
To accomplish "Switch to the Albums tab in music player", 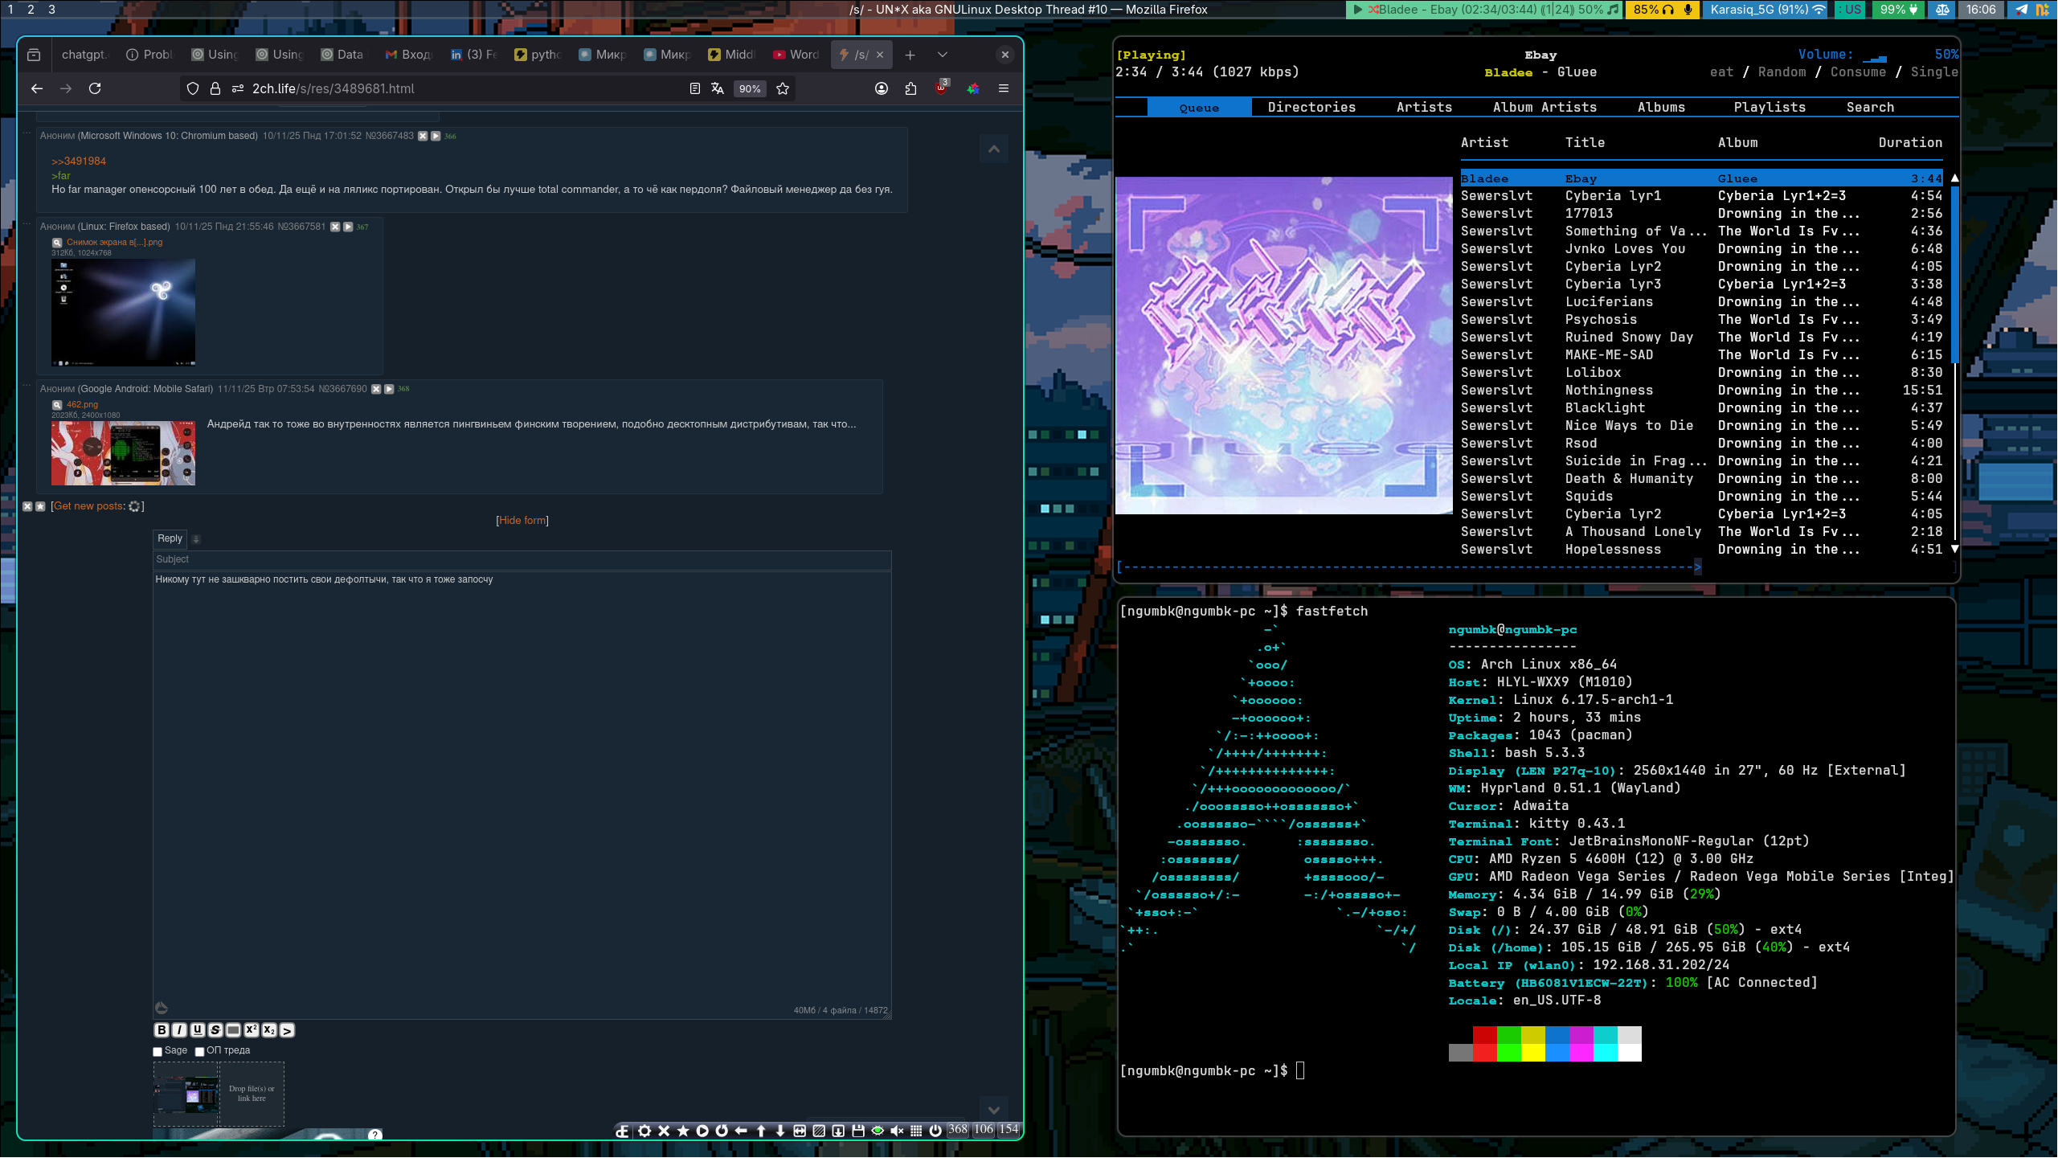I will 1661,107.
